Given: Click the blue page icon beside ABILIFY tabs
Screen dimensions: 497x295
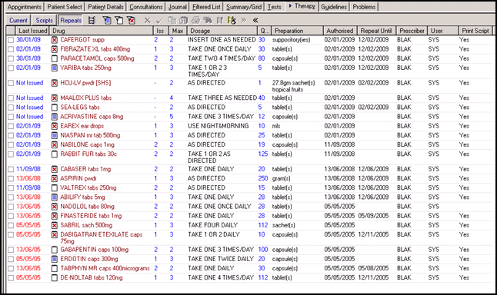Looking at the screenshot, I should tap(55, 197).
